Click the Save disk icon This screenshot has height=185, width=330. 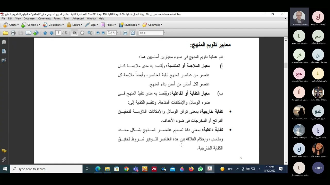[21, 33]
